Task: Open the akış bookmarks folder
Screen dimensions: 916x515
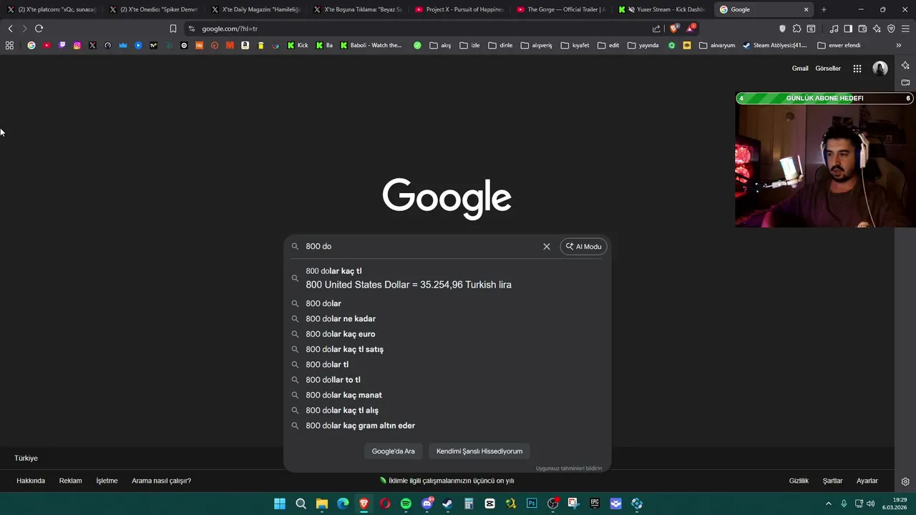Action: (x=440, y=45)
